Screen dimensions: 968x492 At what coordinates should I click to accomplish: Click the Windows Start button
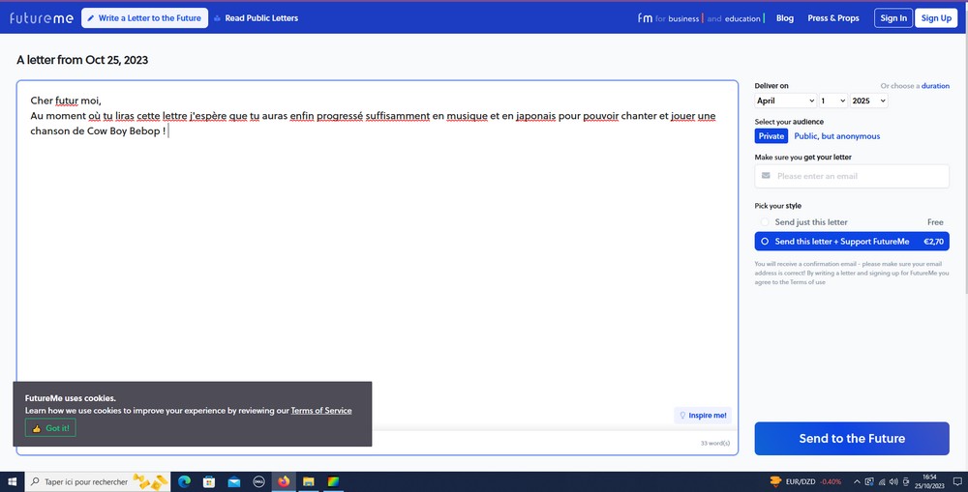[12, 481]
